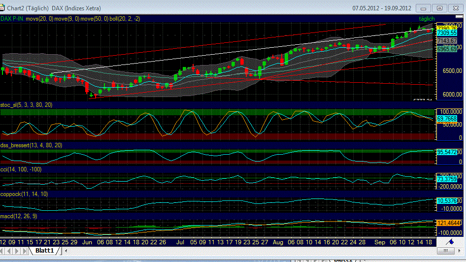Screen dimensions: 466x262
Task: Click the 'täglich' interval label
Action: [427, 19]
